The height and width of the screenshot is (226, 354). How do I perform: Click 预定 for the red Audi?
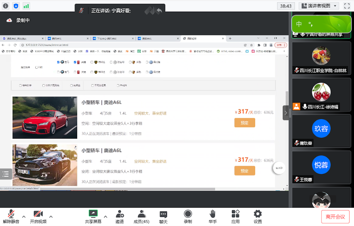pyautogui.click(x=244, y=123)
